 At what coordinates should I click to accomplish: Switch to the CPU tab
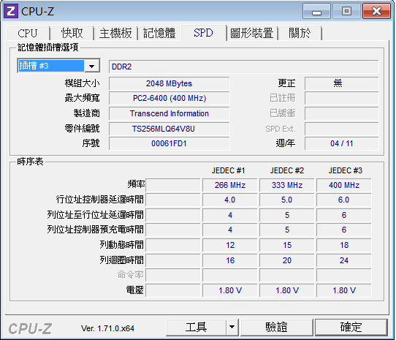(x=28, y=33)
